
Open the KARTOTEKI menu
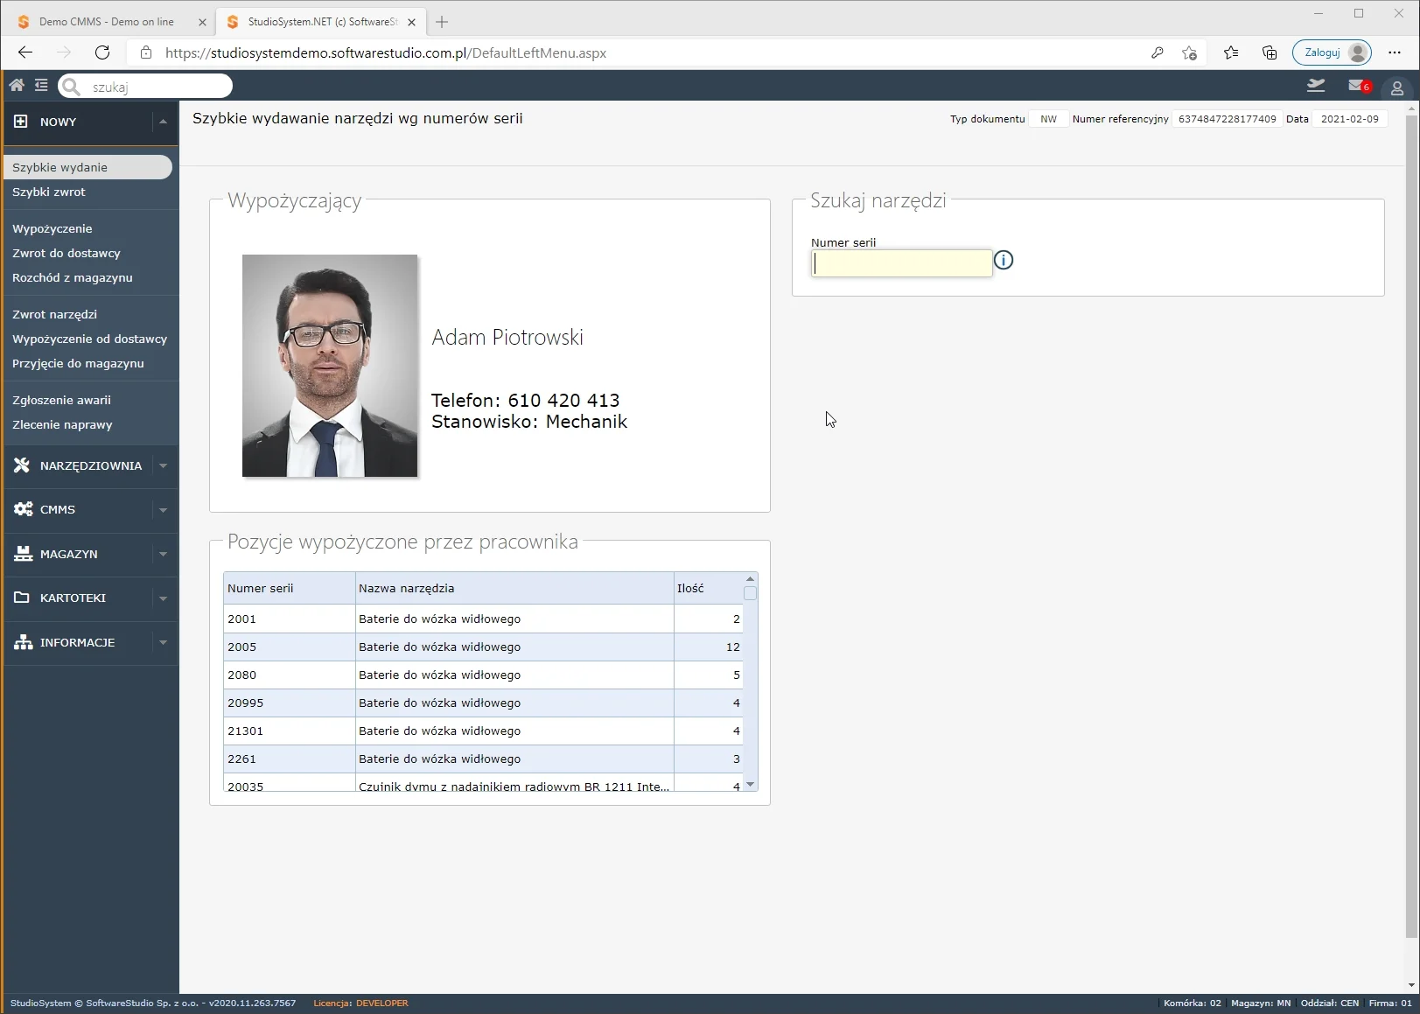pyautogui.click(x=73, y=598)
